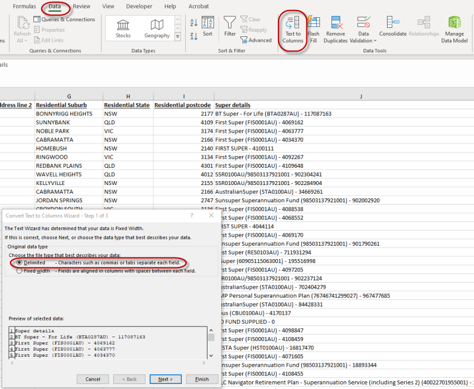
Task: Click preview pane scroll up arrow
Action: 211,330
